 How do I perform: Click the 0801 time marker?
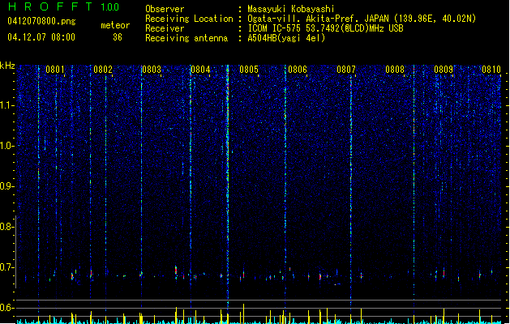coord(54,70)
